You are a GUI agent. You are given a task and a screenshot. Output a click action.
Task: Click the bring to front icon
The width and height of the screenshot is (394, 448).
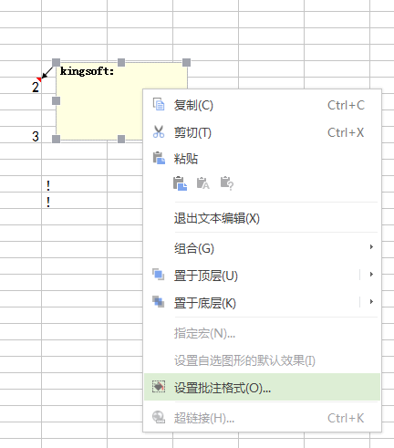coord(159,275)
